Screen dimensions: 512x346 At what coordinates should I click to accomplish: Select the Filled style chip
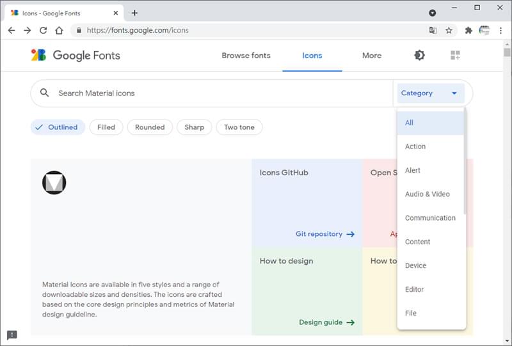click(106, 127)
